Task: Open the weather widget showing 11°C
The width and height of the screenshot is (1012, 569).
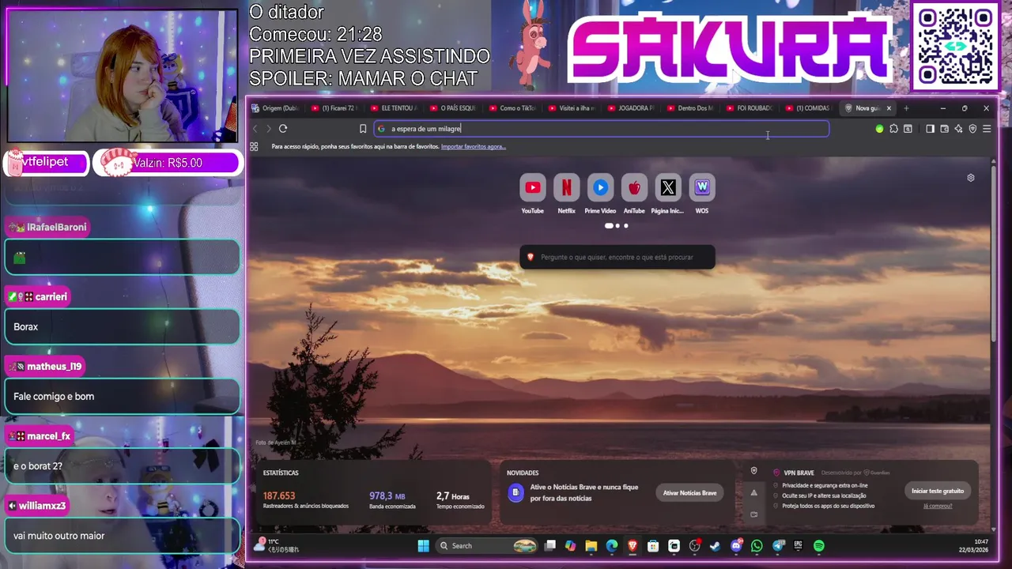Action: (276, 545)
